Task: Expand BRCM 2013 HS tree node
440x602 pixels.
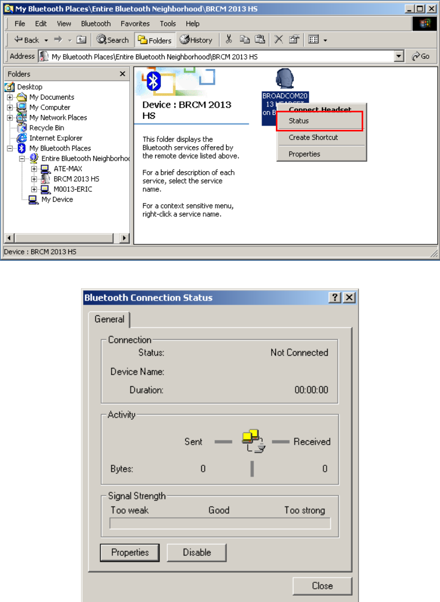Action: pos(34,179)
